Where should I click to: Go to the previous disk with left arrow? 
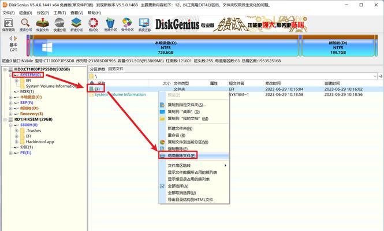11,38
